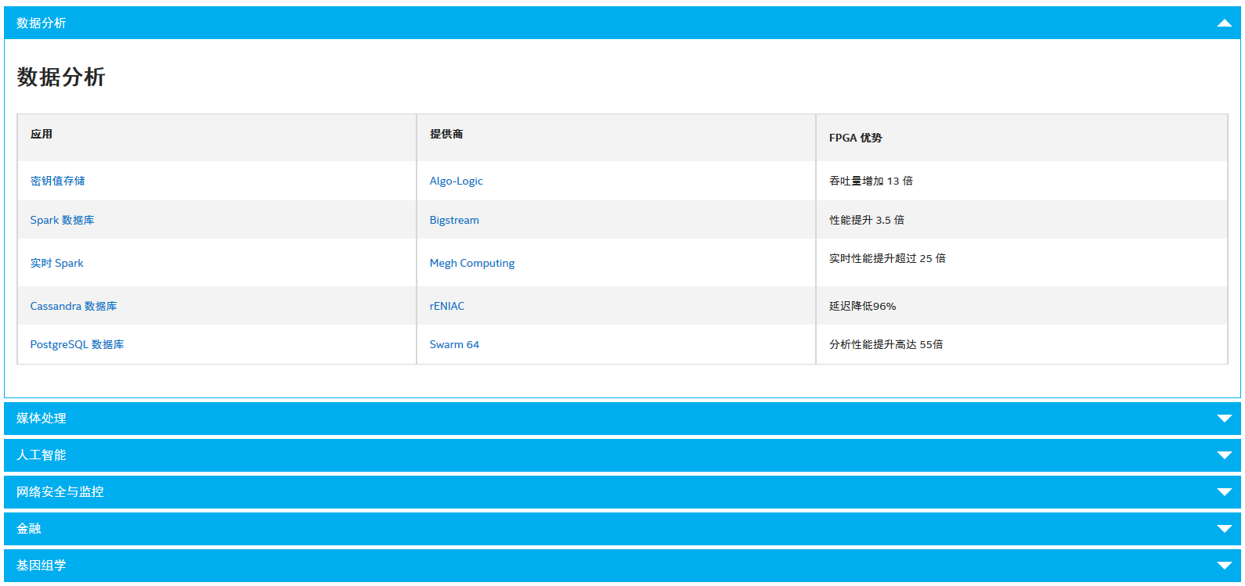Visit the Swarm 64 provider link
The image size is (1245, 586).
(x=454, y=344)
